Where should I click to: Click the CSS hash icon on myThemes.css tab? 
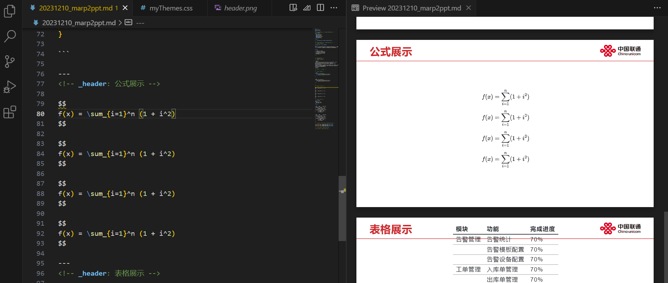click(x=143, y=8)
